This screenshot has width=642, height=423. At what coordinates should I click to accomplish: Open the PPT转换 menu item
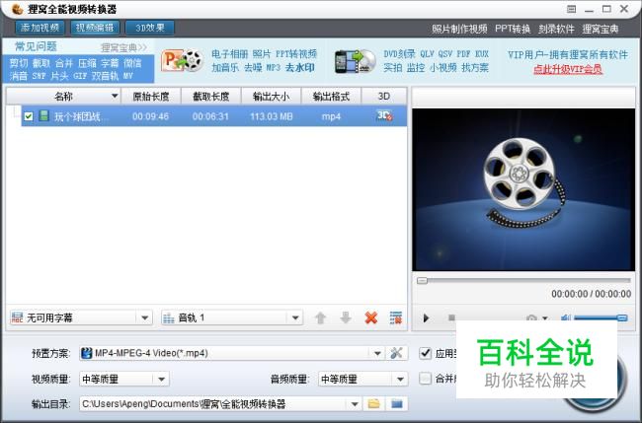[513, 29]
